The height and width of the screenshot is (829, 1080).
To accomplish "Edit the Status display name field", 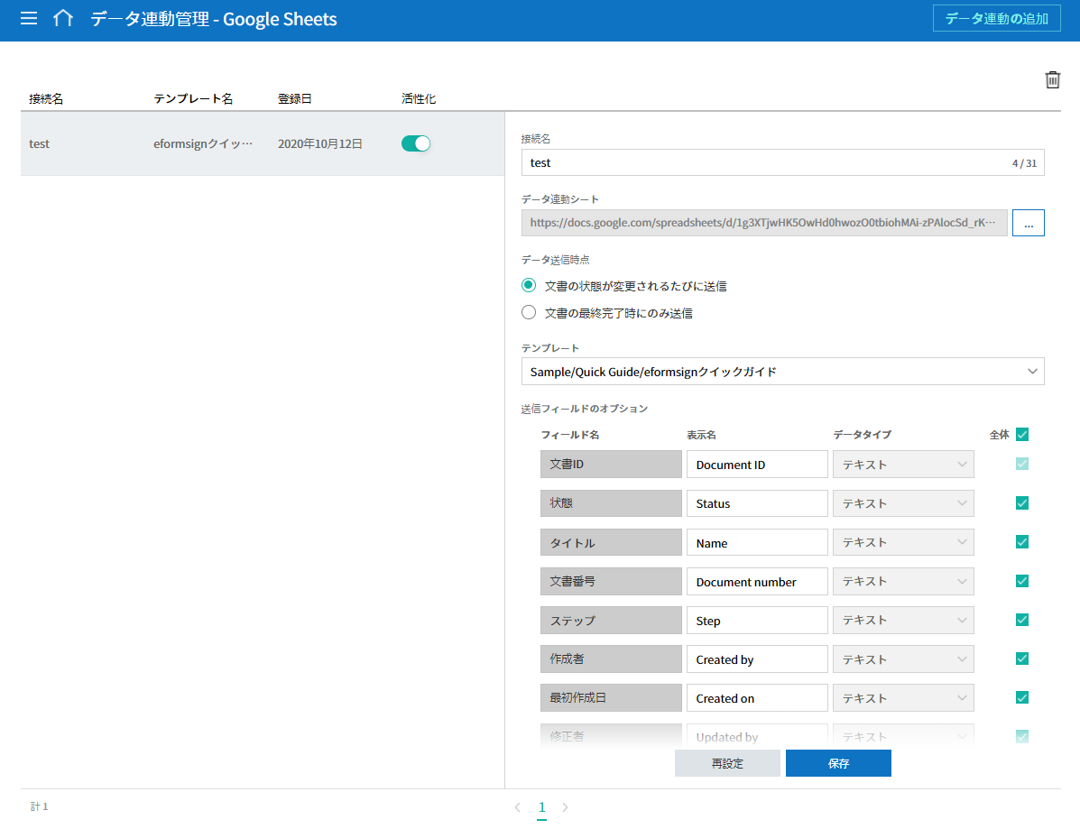I will click(x=757, y=503).
